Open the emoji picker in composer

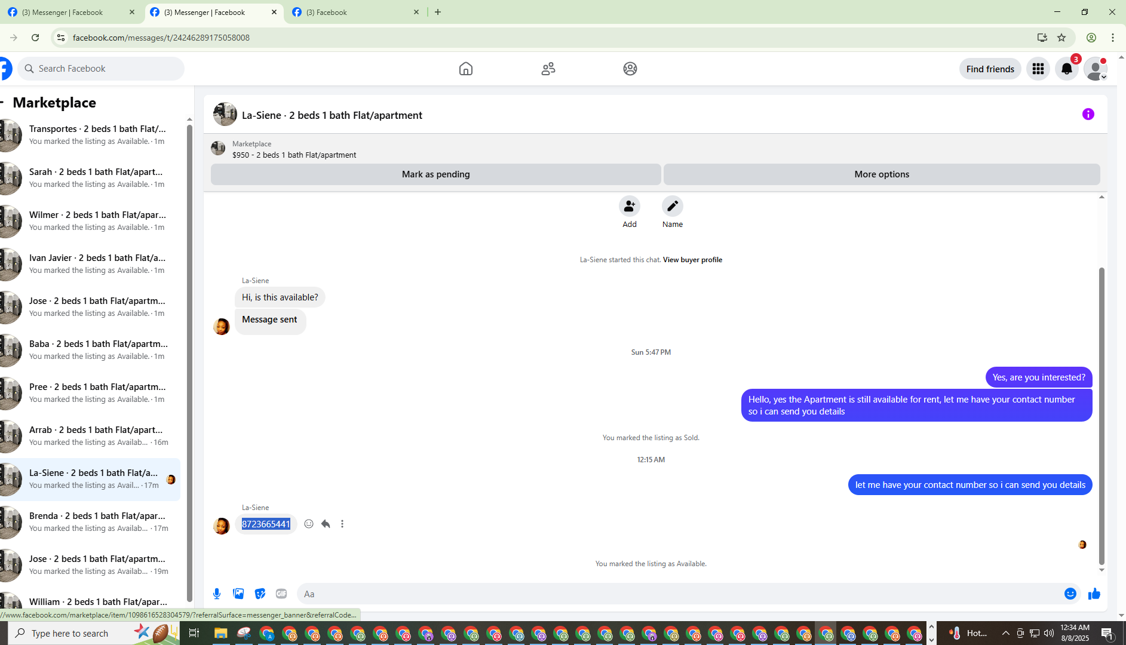point(1070,594)
